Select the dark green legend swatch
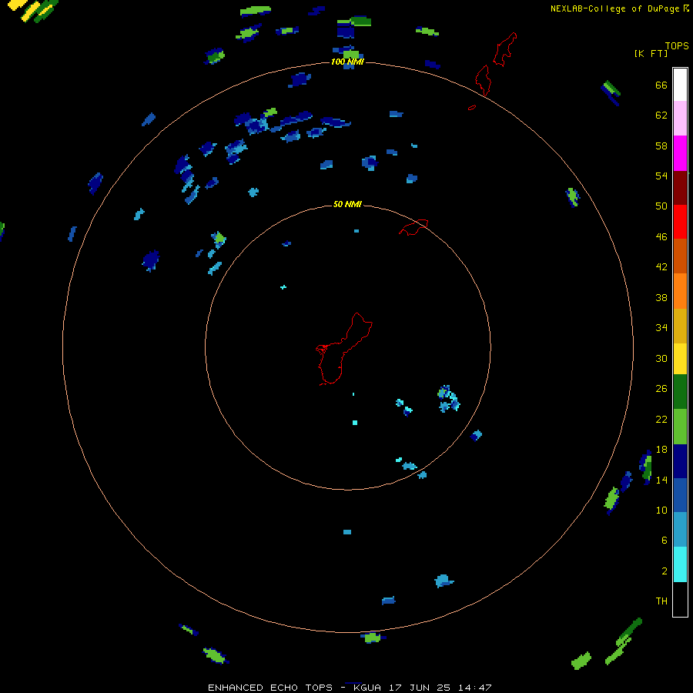The image size is (693, 693). pos(680,392)
